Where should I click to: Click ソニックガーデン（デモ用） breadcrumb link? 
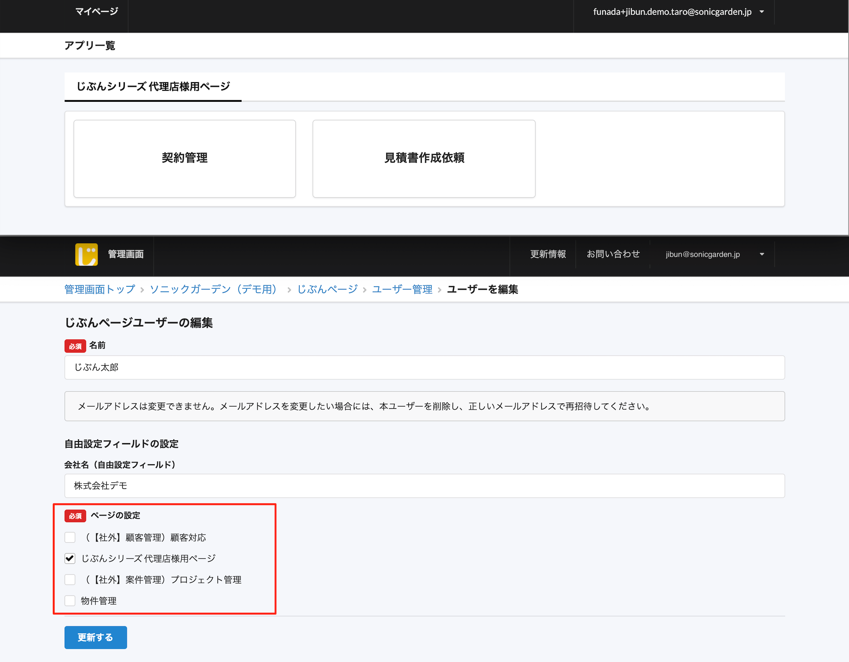click(213, 289)
